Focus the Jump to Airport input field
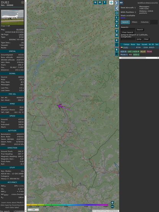The image size is (159, 212). (128, 39)
